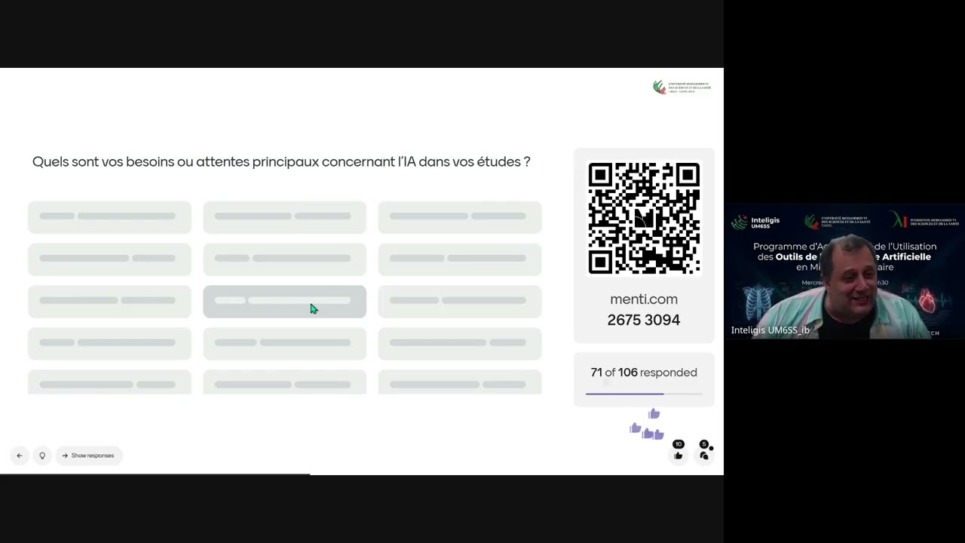This screenshot has width=965, height=543.
Task: Click the Inteligis UM6SS_ib video tile
Action: (x=844, y=271)
